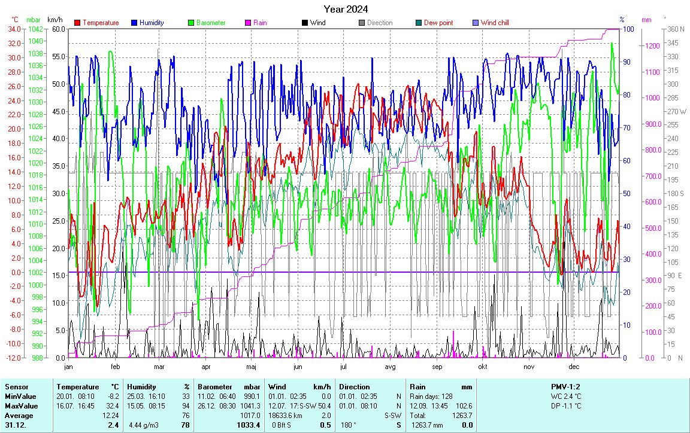Click the red Temperature legend swatch

(77, 23)
